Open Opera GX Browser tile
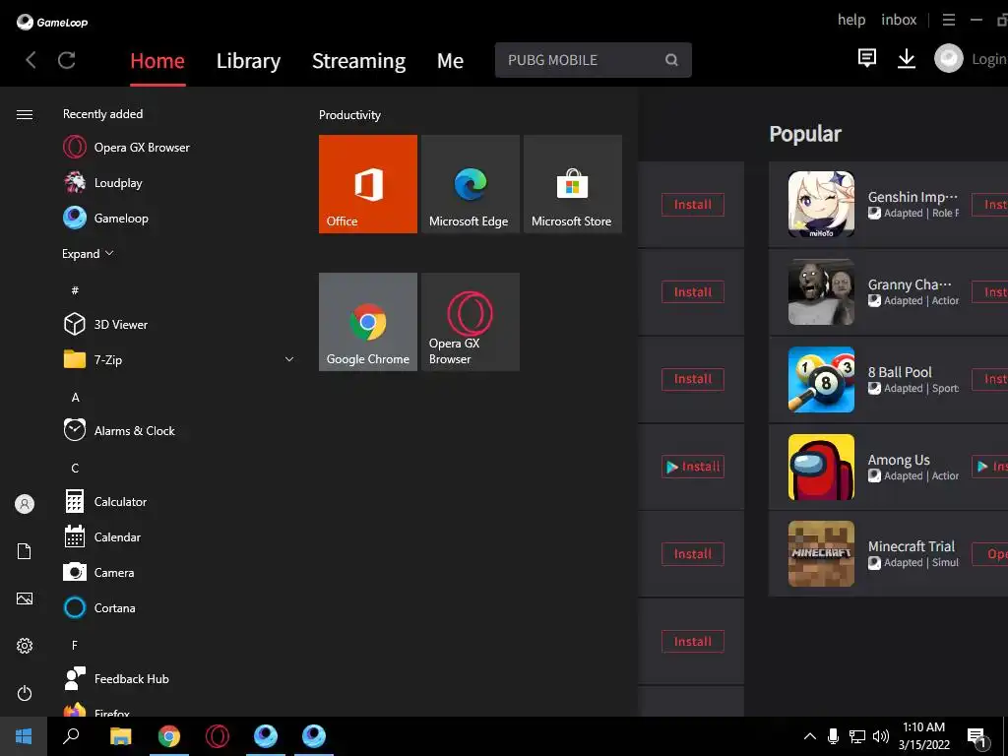This screenshot has width=1008, height=756. 470,322
